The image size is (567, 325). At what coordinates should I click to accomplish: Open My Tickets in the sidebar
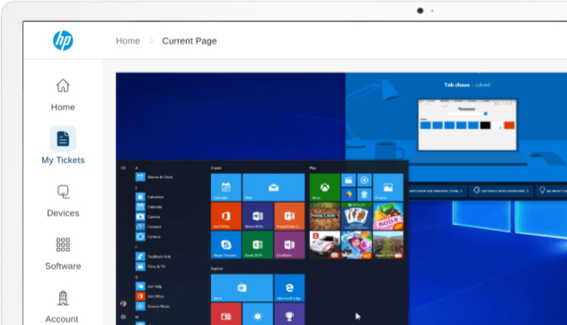pyautogui.click(x=63, y=146)
